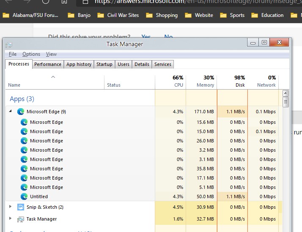Open the Banjo bookmarks folder icon

71,15
